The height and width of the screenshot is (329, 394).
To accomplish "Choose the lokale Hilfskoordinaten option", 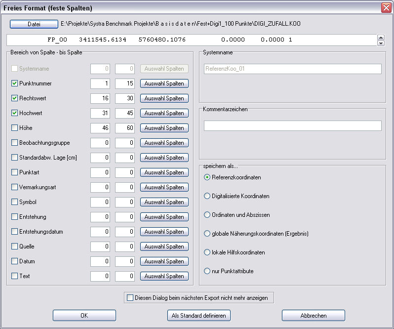I will [x=207, y=252].
